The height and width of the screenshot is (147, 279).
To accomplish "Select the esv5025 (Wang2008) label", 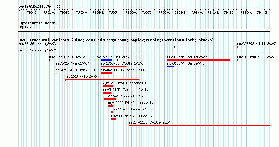I will 72,63.
